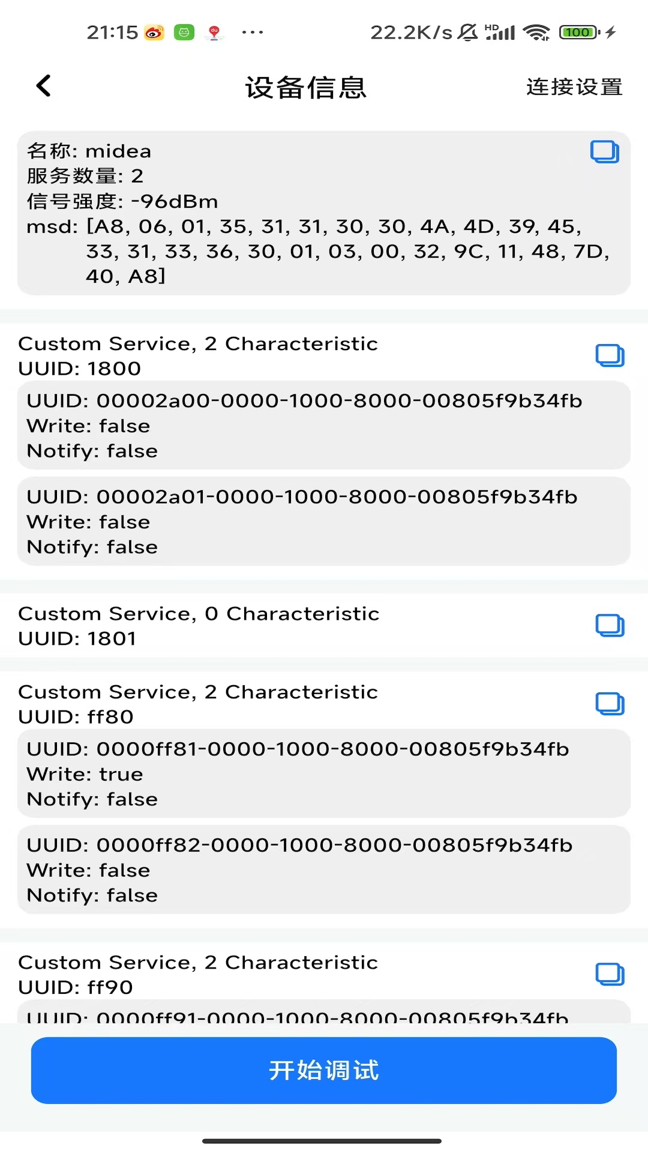This screenshot has width=648, height=1153.
Task: Select characteristic 0000ff82 entry
Action: (x=324, y=870)
